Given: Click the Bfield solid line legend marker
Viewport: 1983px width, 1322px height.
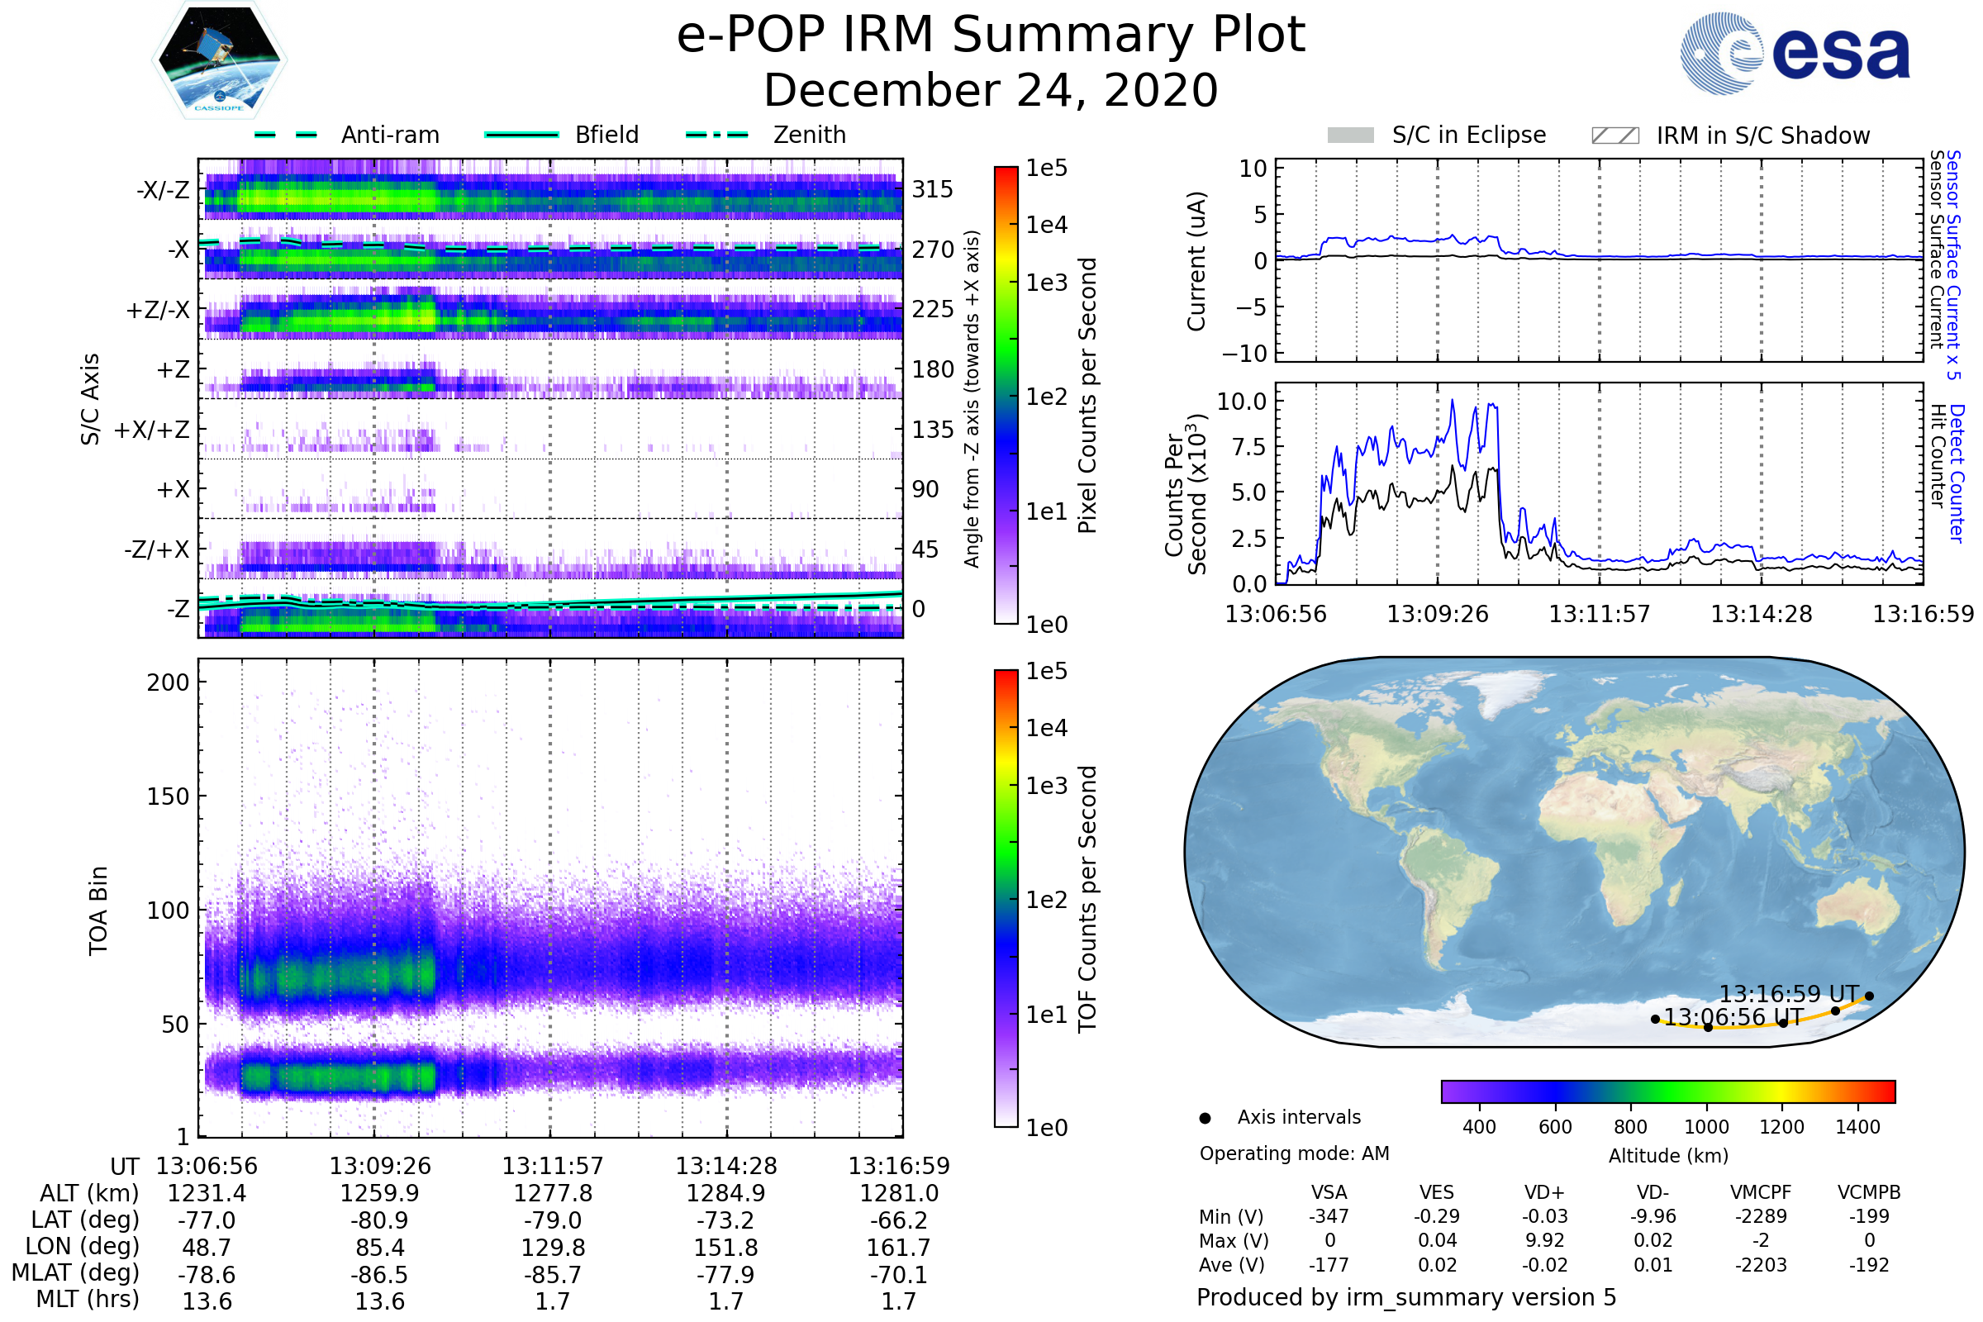Looking at the screenshot, I should (x=521, y=135).
